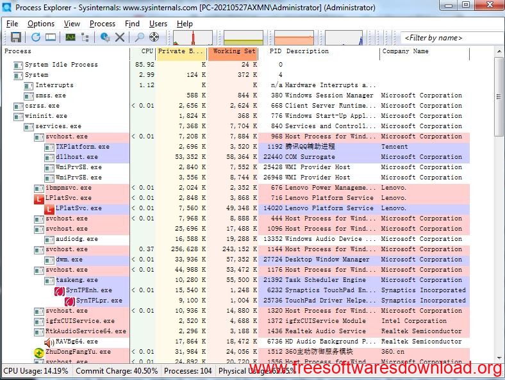Screen dimensions: 505x380
Task: Sort by Working Set column header
Action: click(233, 51)
